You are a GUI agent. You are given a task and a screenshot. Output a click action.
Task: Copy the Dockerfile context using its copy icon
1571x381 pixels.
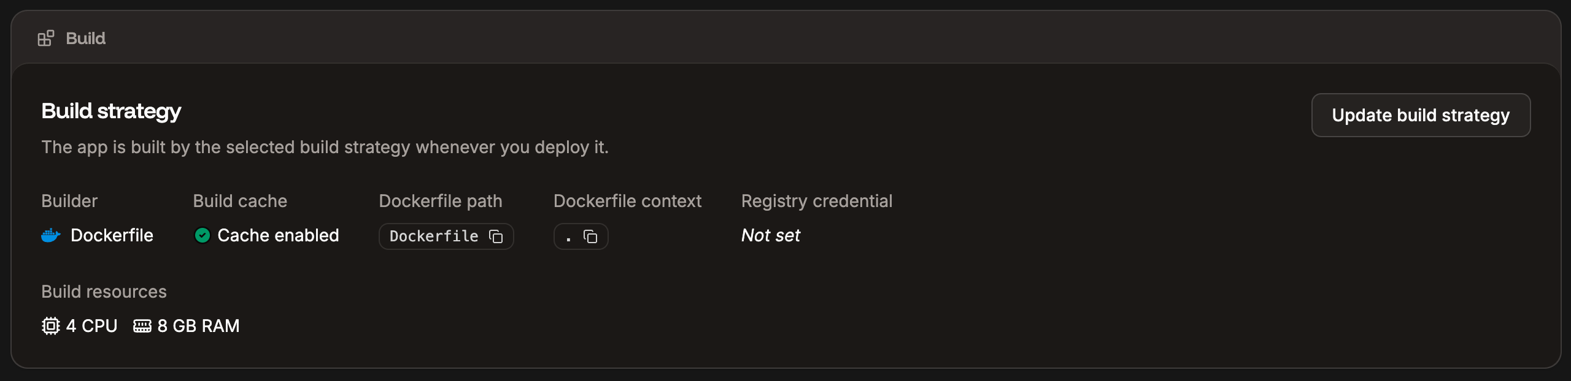coord(591,236)
